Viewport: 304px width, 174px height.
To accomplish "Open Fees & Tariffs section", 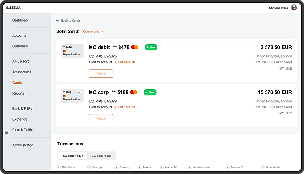I will (22, 130).
